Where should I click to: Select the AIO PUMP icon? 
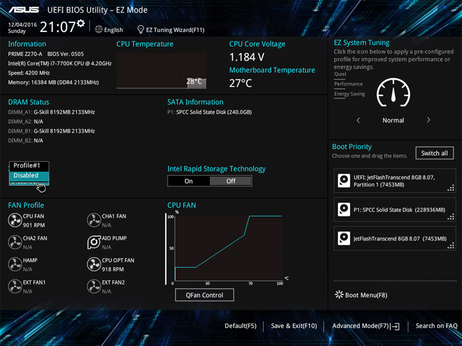coord(94,242)
